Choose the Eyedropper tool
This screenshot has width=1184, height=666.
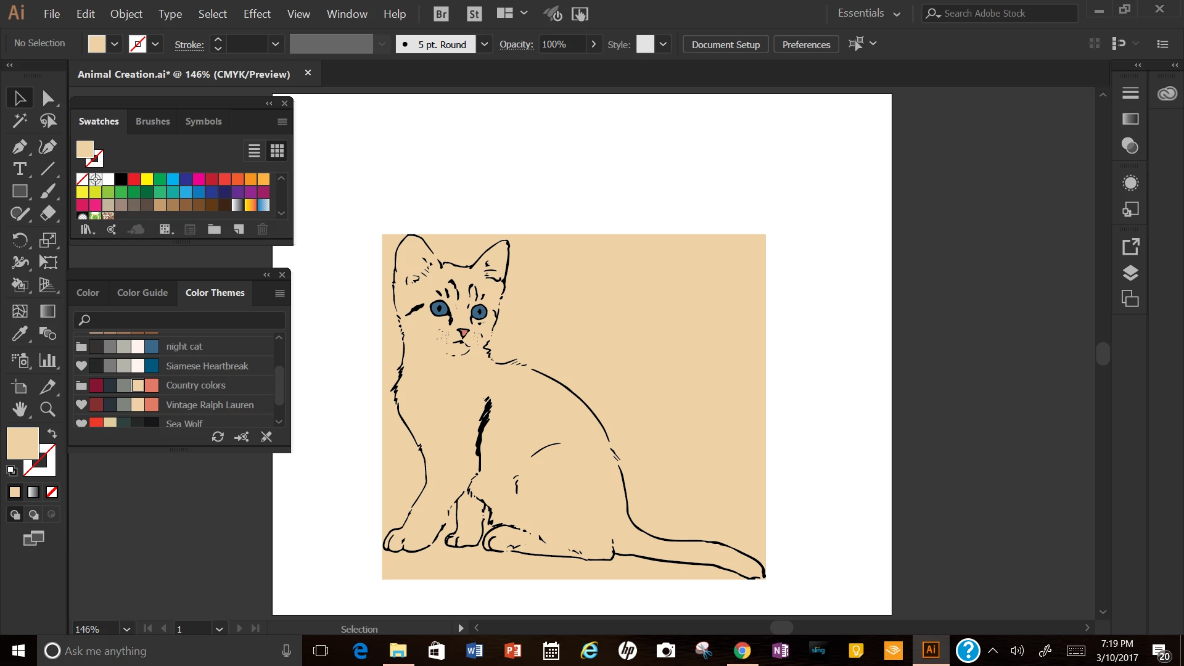(x=19, y=334)
